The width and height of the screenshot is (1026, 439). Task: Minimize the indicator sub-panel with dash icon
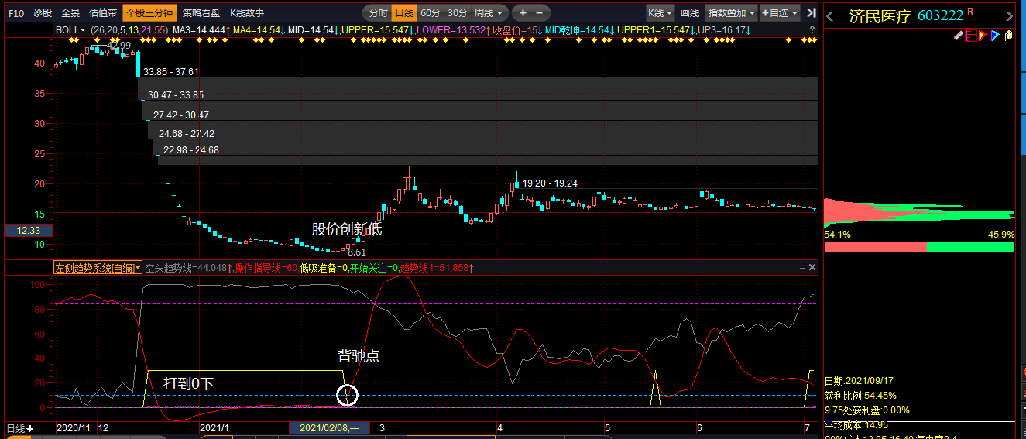point(801,267)
